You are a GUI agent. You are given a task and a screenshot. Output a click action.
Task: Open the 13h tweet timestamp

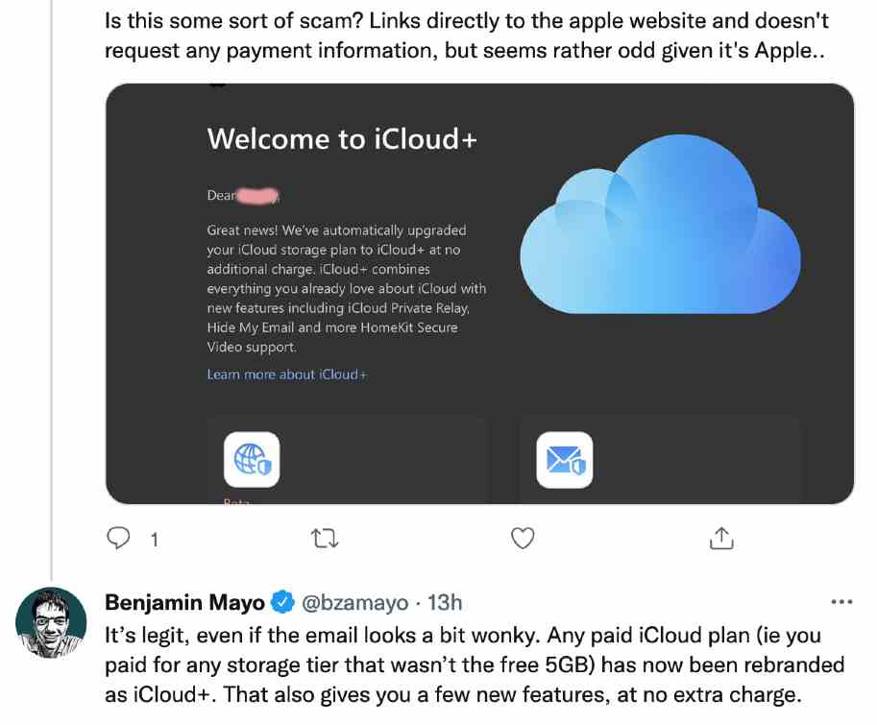(445, 603)
